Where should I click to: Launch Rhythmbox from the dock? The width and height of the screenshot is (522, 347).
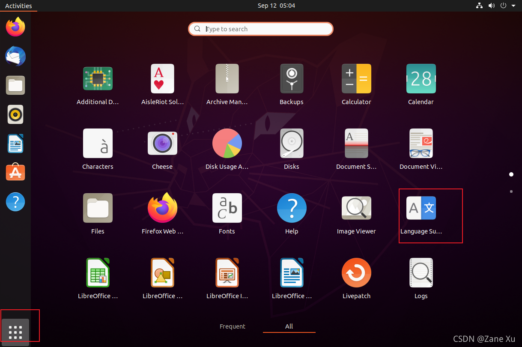(15, 114)
